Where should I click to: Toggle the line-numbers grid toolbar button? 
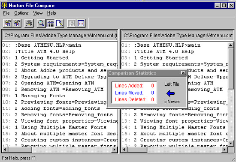click(51, 23)
